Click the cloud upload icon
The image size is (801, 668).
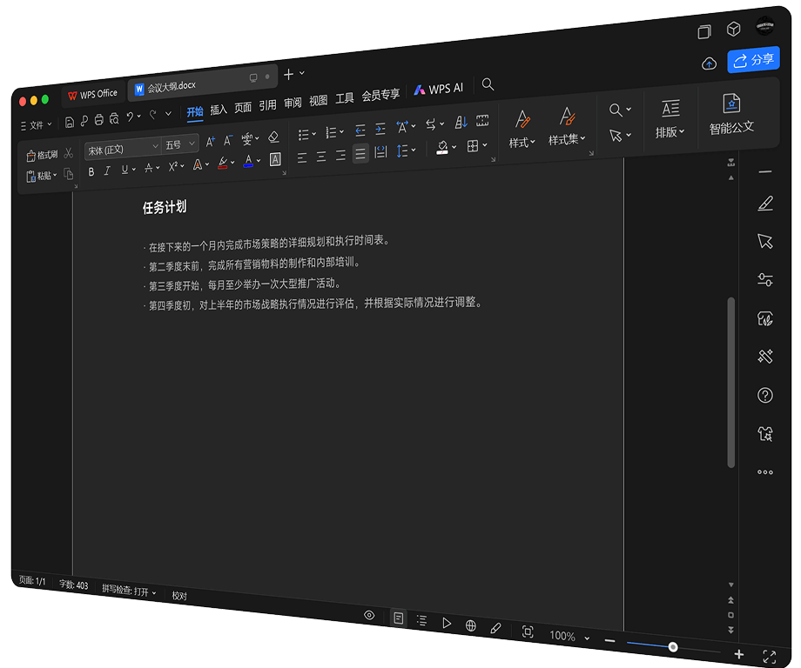point(709,63)
